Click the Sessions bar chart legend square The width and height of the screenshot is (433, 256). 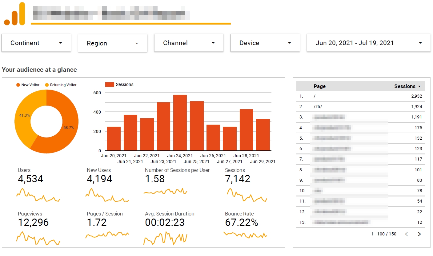click(x=110, y=85)
